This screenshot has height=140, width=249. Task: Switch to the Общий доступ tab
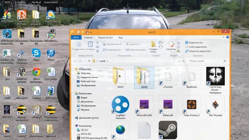tap(105, 38)
